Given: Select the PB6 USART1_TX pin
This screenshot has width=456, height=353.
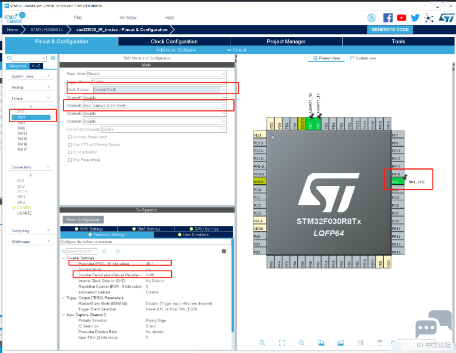Looking at the screenshot, I should click(x=318, y=123).
